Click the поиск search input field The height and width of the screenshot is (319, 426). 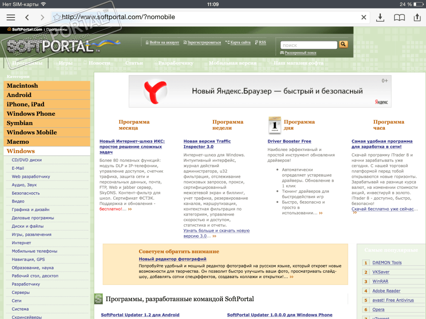308,45
